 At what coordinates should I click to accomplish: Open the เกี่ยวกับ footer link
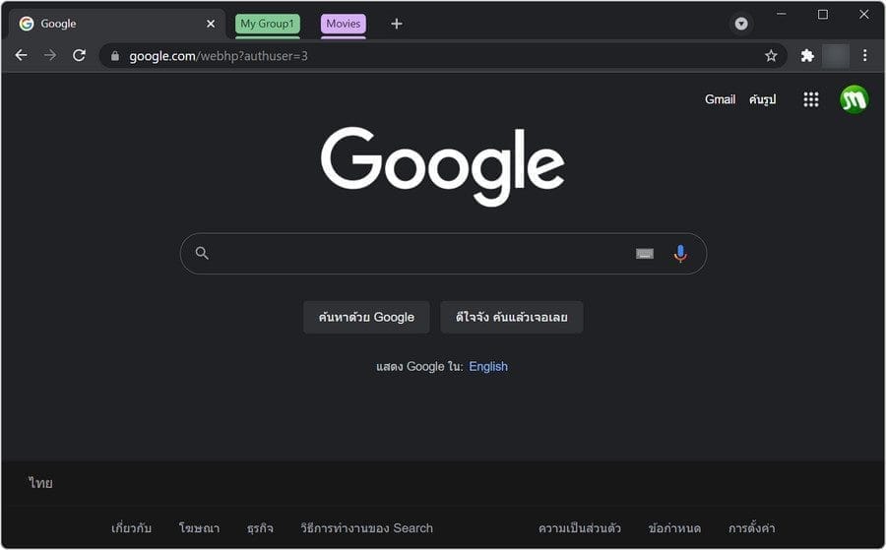(131, 528)
